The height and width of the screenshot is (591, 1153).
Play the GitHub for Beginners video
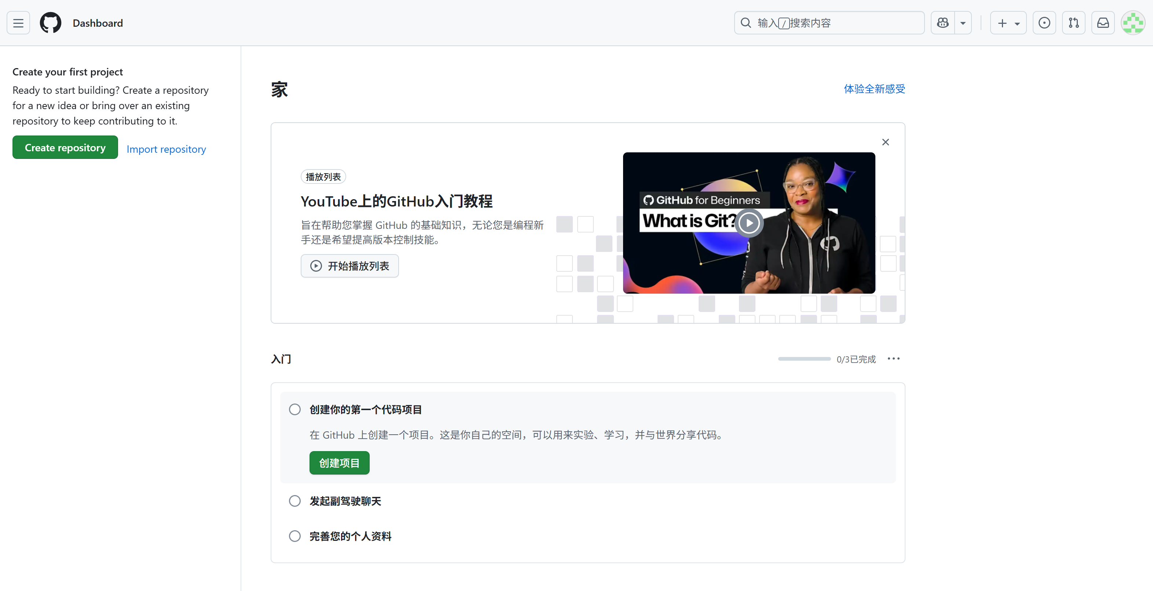click(749, 223)
